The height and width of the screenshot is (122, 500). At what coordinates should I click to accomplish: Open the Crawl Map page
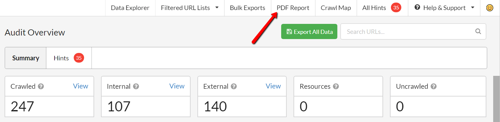point(336,8)
